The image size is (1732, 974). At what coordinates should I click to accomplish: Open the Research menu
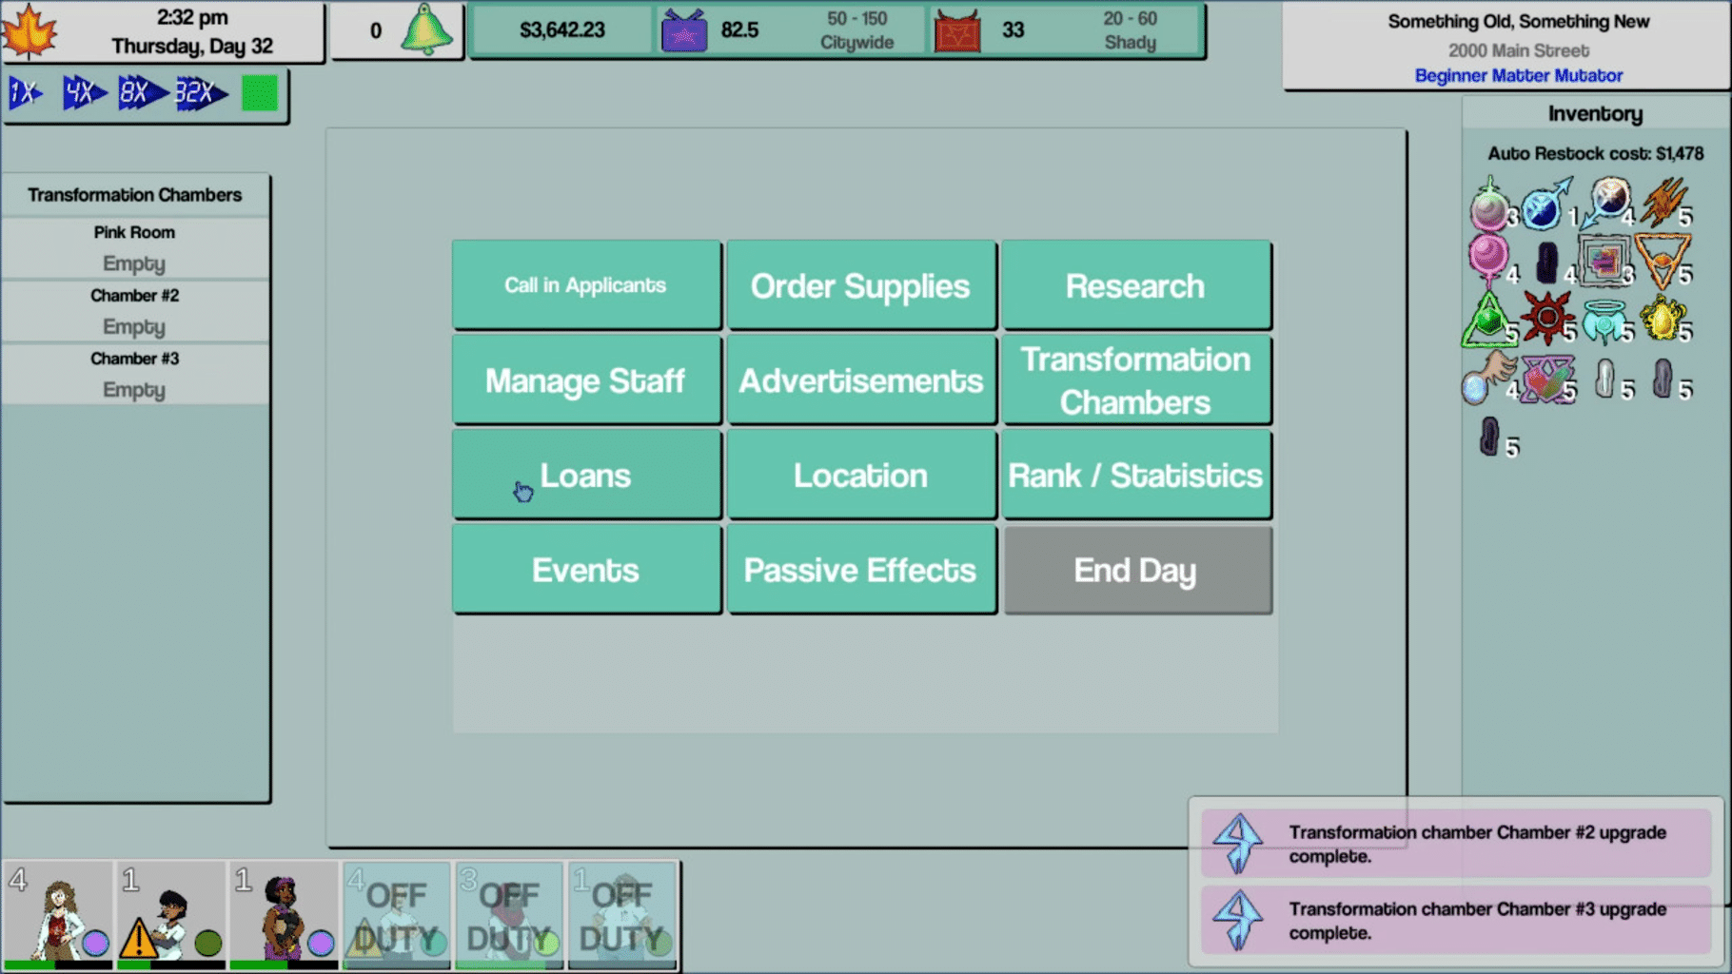(x=1136, y=284)
